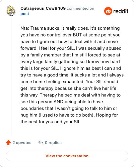Image resolution: width=134 pixels, height=167 pixels.
Task: Follow the blue "post" link
Action: coord(25,14)
